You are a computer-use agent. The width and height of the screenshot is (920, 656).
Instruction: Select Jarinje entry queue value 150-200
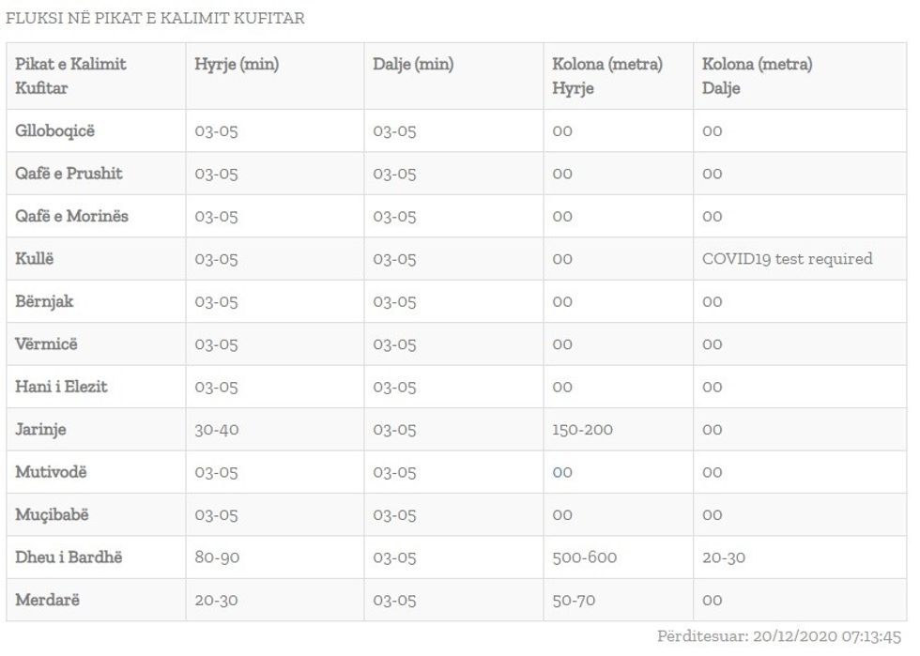click(582, 430)
